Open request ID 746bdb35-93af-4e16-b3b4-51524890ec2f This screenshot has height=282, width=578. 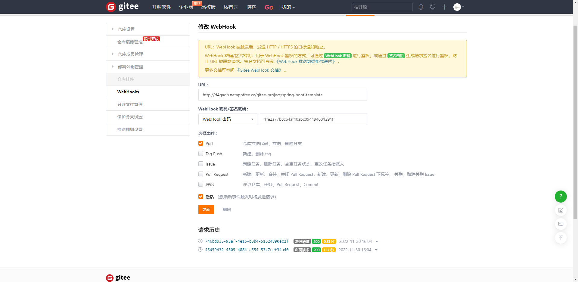[x=247, y=241]
